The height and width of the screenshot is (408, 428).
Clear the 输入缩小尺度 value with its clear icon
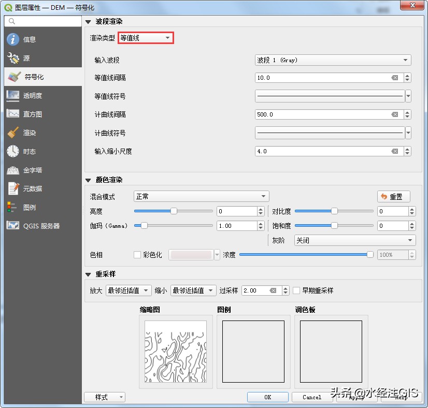[395, 151]
